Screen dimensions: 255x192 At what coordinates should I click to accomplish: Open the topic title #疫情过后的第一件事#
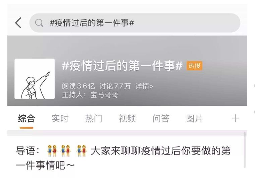tap(122, 66)
